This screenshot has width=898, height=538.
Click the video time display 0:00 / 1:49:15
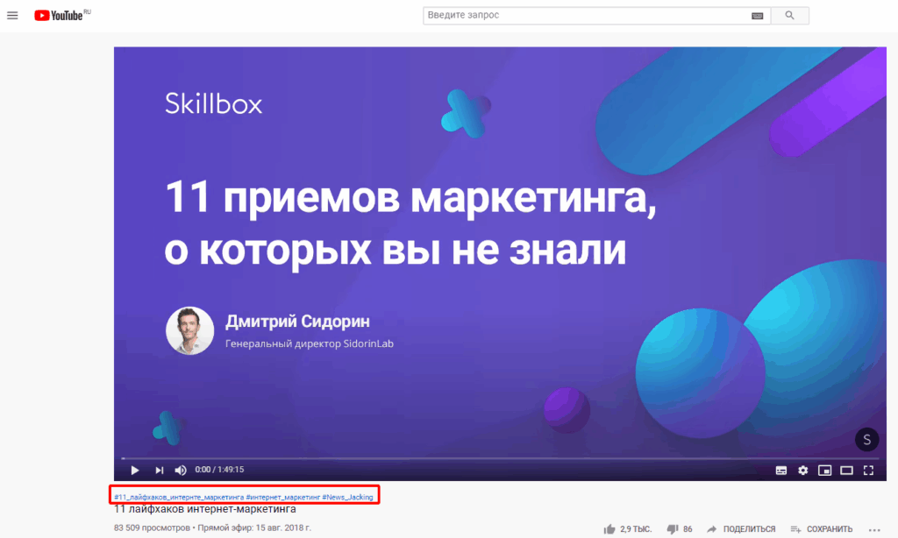[x=219, y=470]
